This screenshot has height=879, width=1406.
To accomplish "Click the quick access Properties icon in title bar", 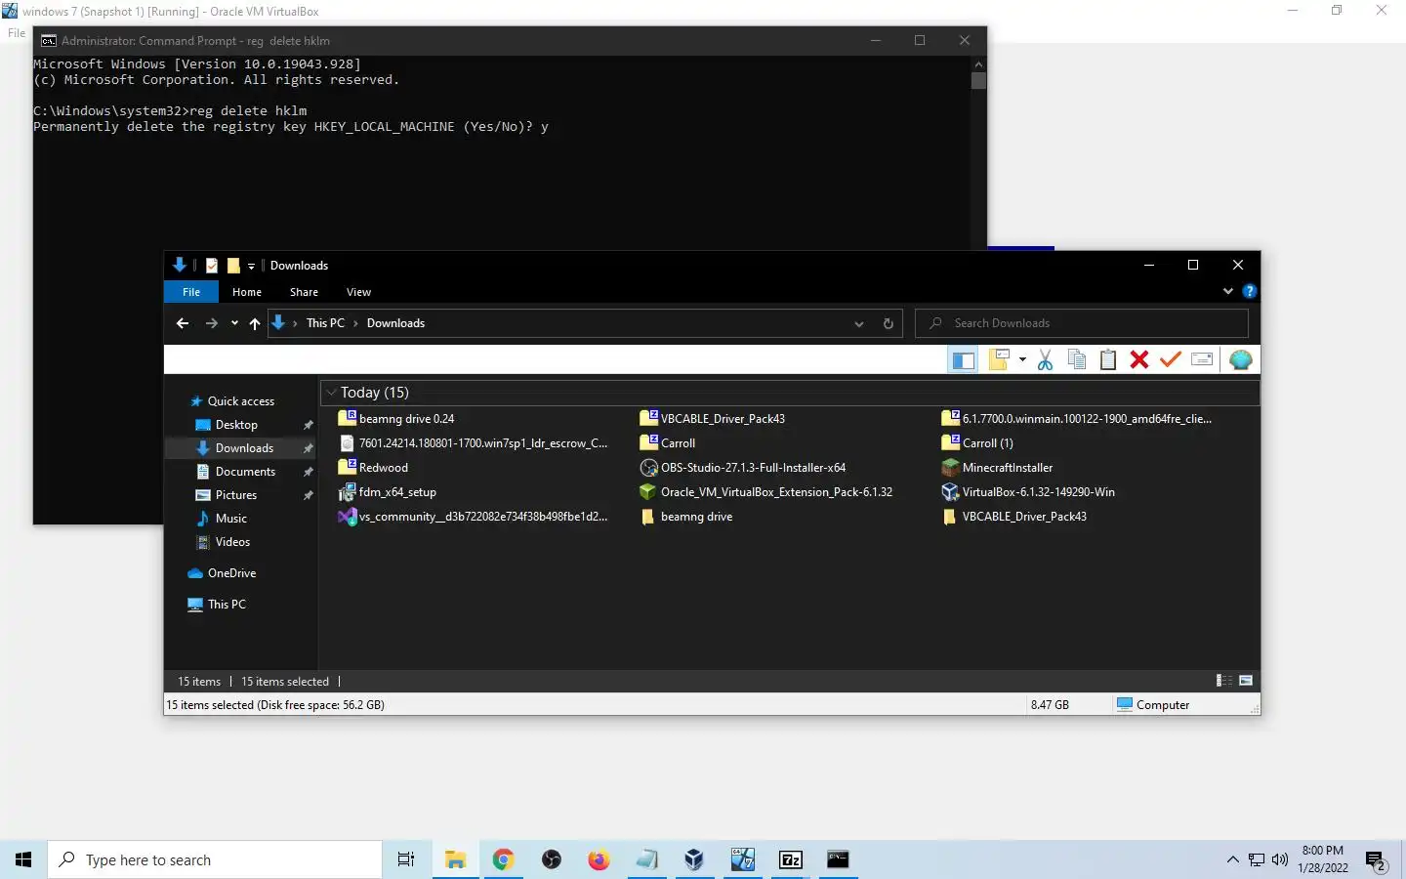I will [x=211, y=266].
